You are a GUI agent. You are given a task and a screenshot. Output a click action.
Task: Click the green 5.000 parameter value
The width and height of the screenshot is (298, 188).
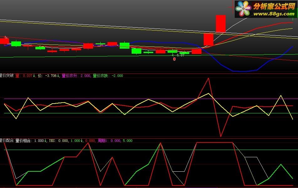(128, 141)
